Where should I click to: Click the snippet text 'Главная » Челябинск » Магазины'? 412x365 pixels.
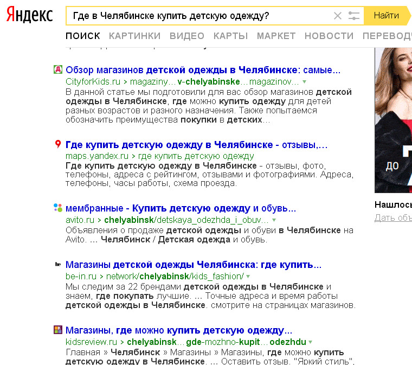[138, 352]
